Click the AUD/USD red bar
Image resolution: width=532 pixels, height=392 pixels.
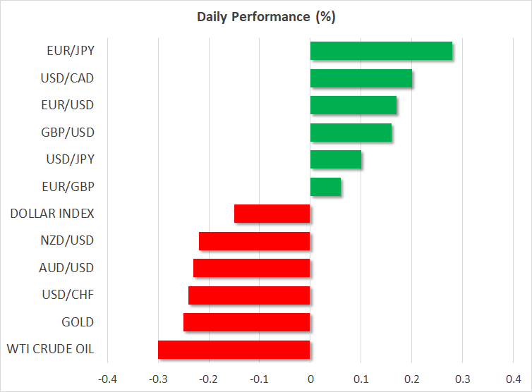point(252,268)
